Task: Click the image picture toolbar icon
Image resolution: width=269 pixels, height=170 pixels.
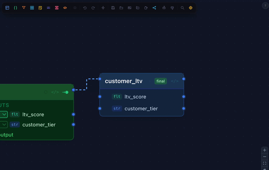Action: (129, 8)
